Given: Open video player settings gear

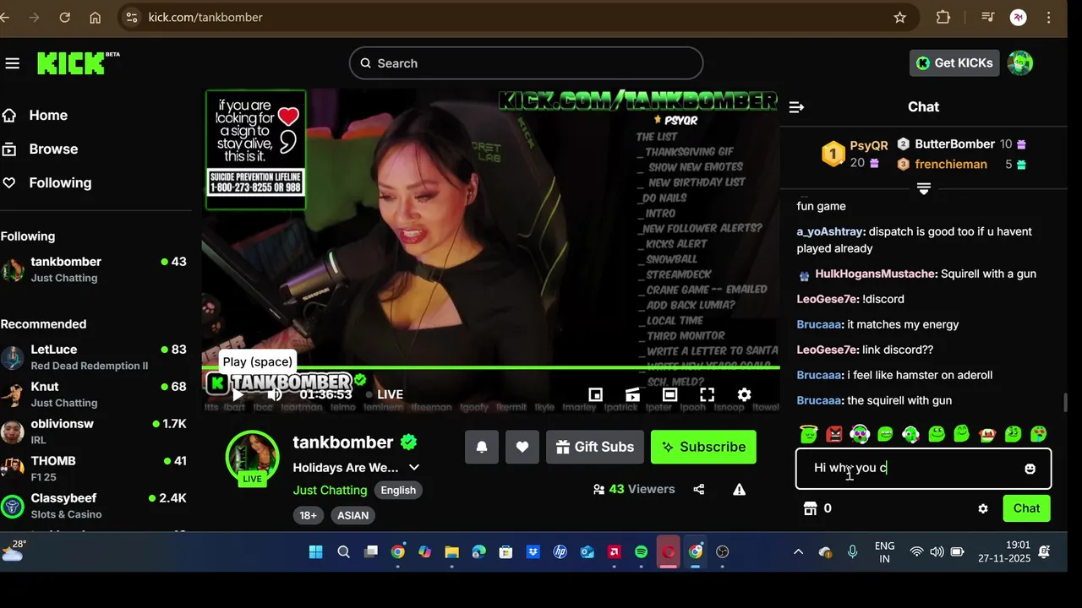Looking at the screenshot, I should click(x=744, y=394).
